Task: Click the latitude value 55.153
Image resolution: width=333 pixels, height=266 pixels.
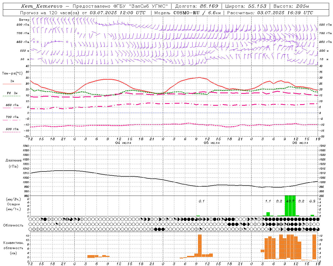Action: [257, 6]
